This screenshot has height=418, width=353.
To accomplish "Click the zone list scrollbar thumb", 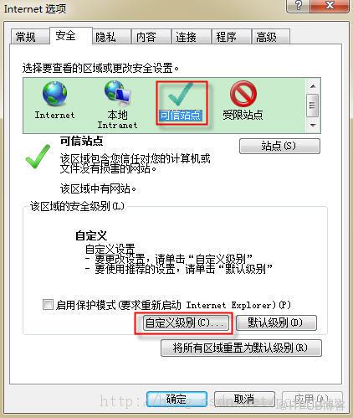I will (312, 106).
